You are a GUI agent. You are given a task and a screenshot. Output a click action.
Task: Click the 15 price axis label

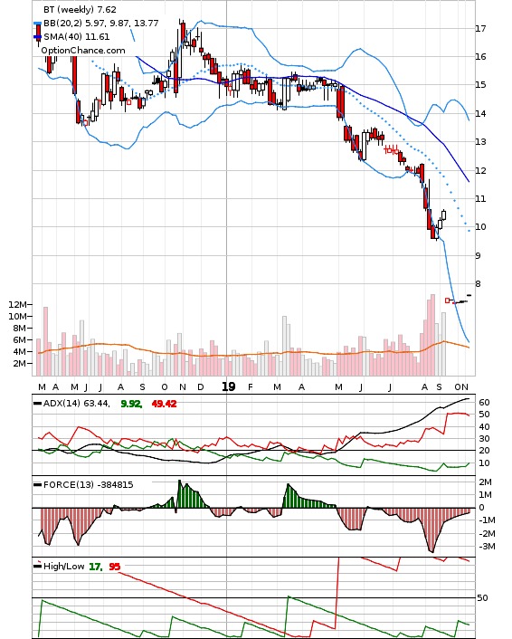(480, 85)
